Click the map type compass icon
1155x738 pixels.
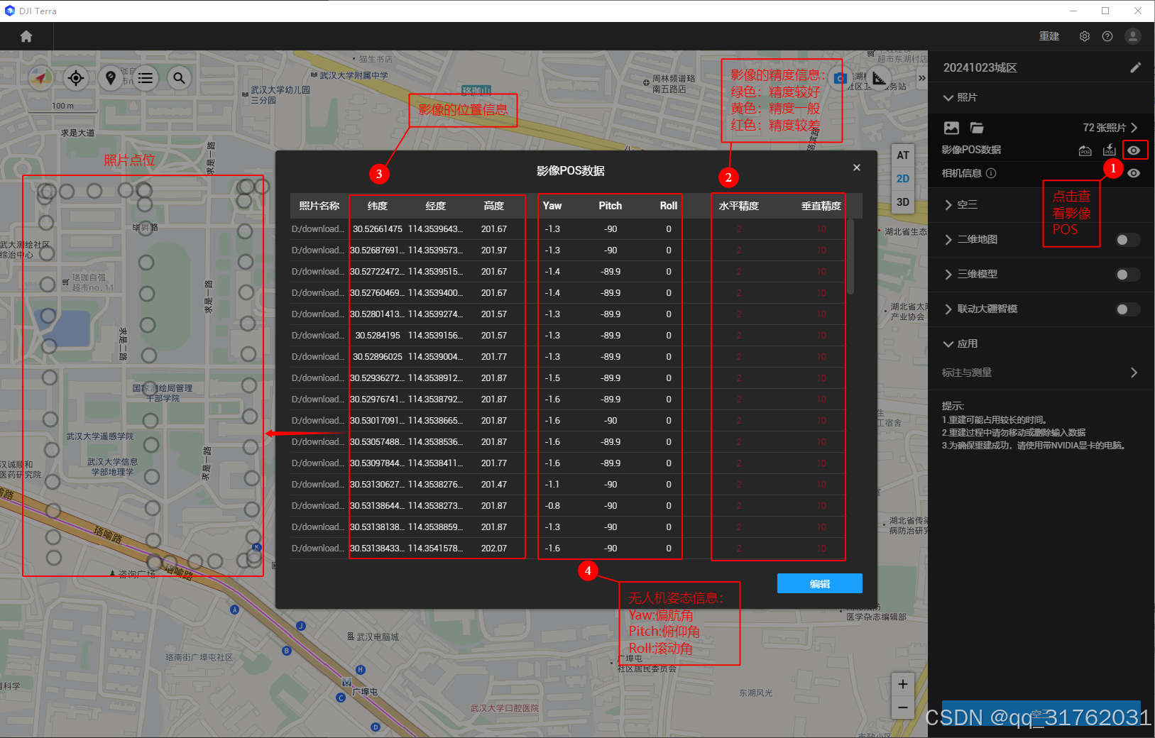[41, 77]
